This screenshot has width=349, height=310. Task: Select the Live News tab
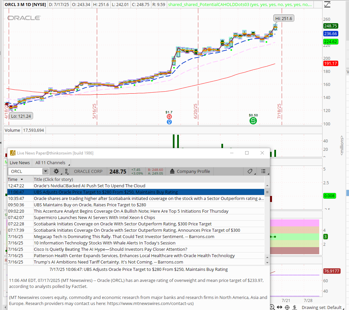19,163
